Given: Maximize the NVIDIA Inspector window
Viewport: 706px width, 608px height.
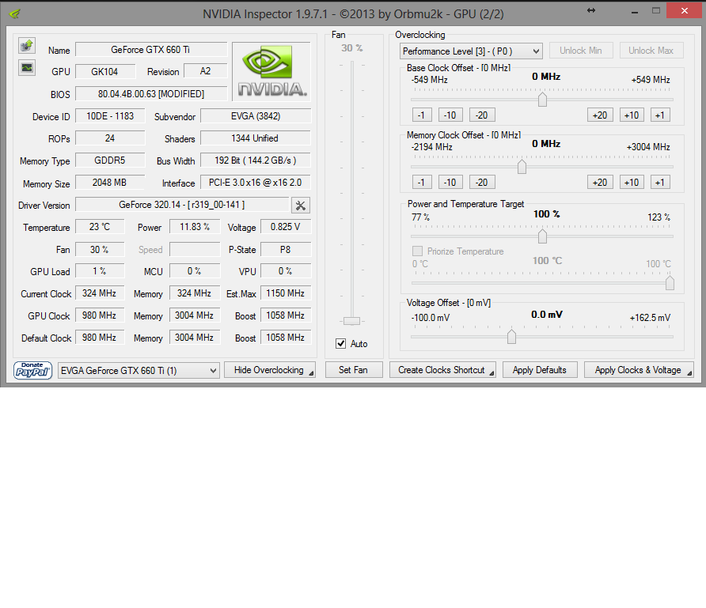Looking at the screenshot, I should click(656, 11).
